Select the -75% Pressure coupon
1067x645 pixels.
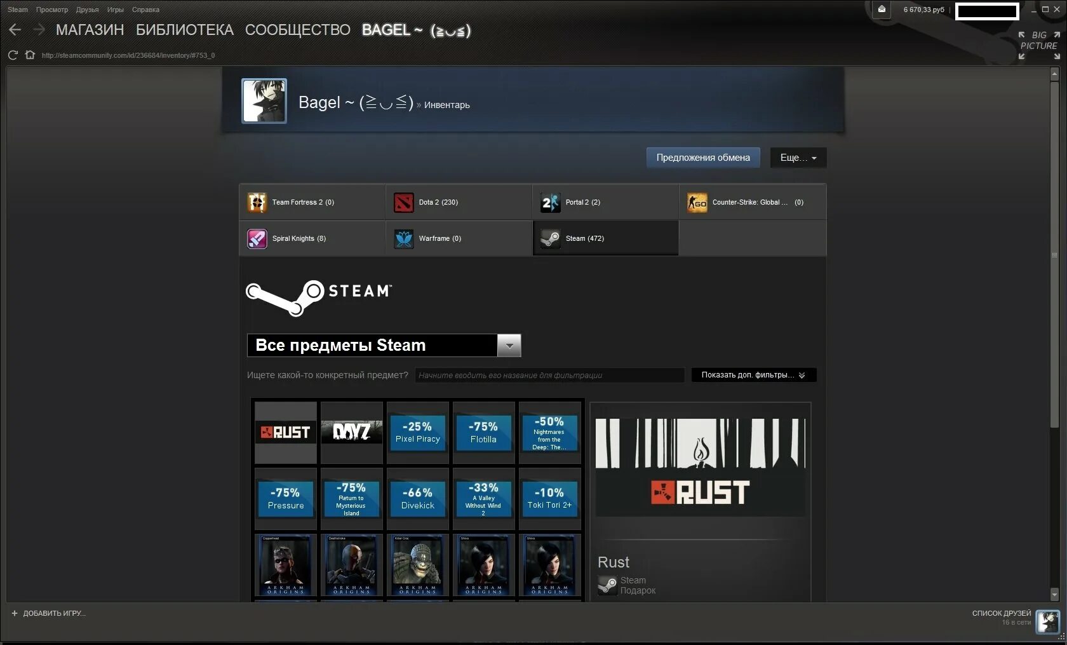click(x=286, y=499)
